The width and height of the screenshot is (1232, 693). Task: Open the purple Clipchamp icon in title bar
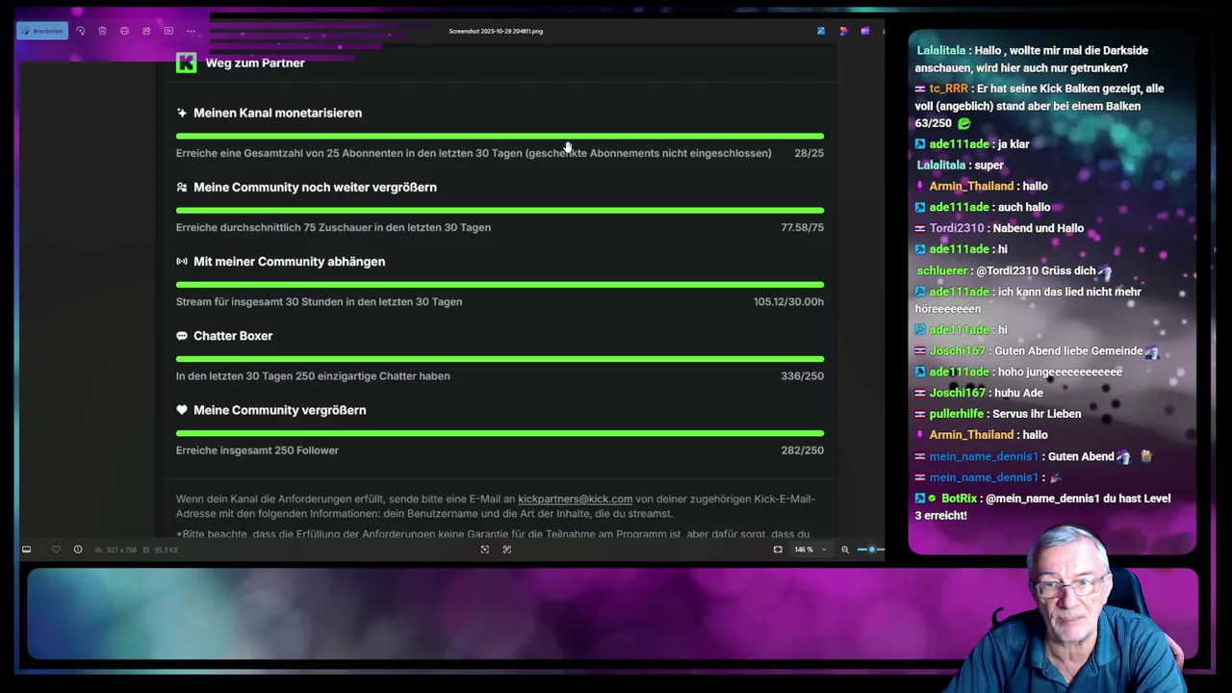click(865, 31)
